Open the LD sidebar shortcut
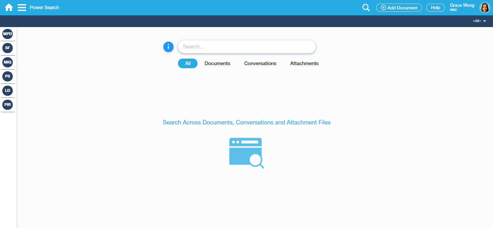Image resolution: width=493 pixels, height=228 pixels. point(8,91)
